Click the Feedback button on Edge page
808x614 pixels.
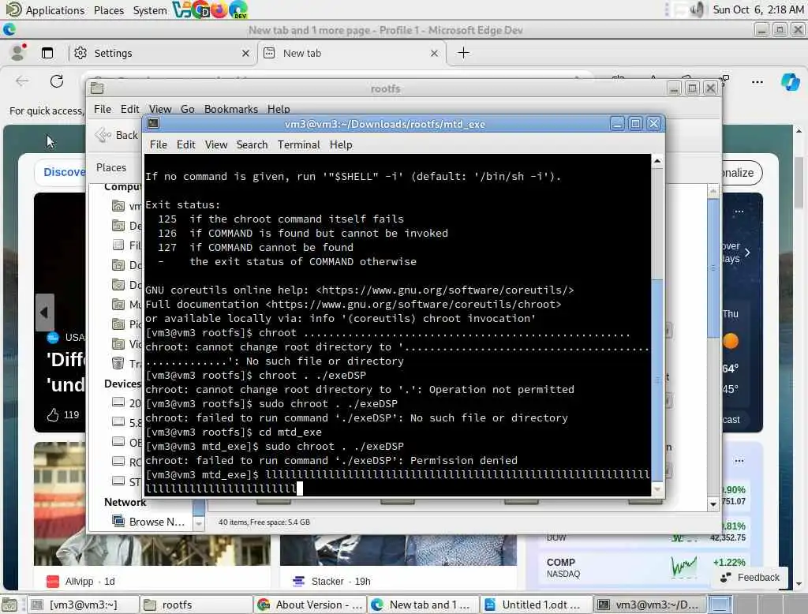750,578
